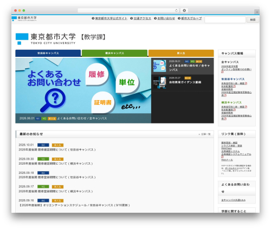Image resolution: width=271 pixels, height=229 pixels.
Task: Open the WebClass link
Action: point(227,148)
